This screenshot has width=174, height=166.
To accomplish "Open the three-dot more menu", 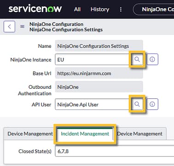I will [x=121, y=9].
